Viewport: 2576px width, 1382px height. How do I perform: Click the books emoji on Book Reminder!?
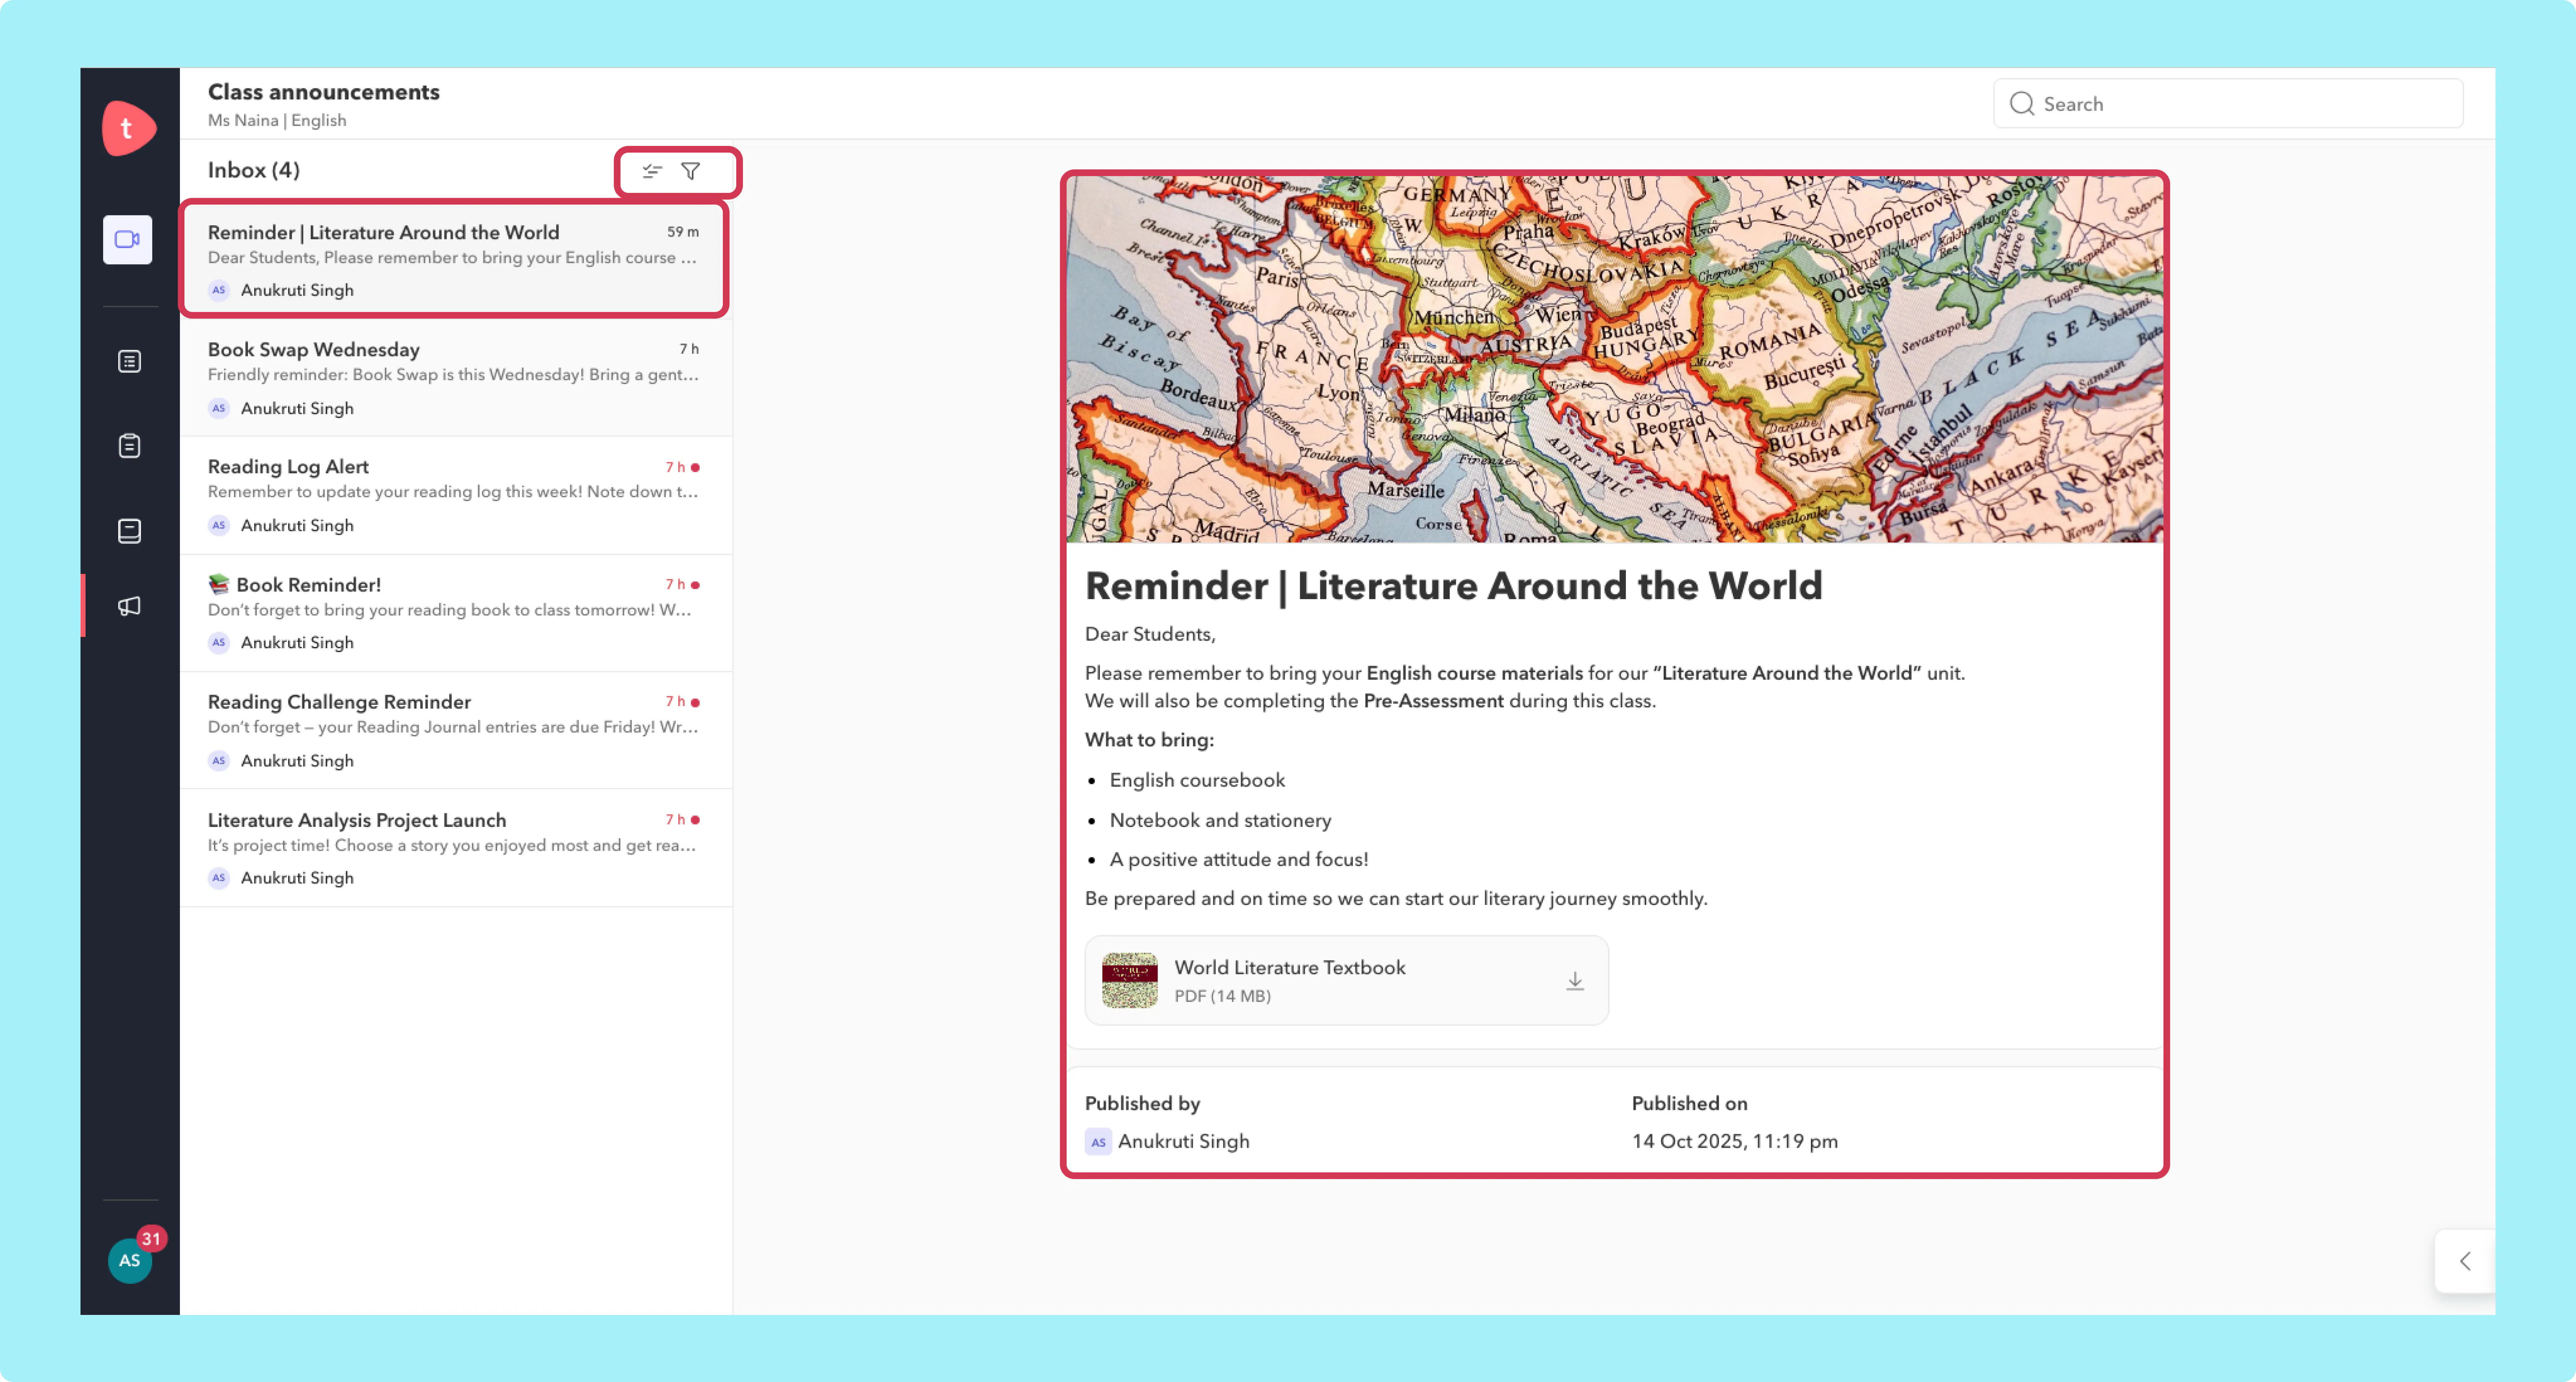tap(219, 584)
